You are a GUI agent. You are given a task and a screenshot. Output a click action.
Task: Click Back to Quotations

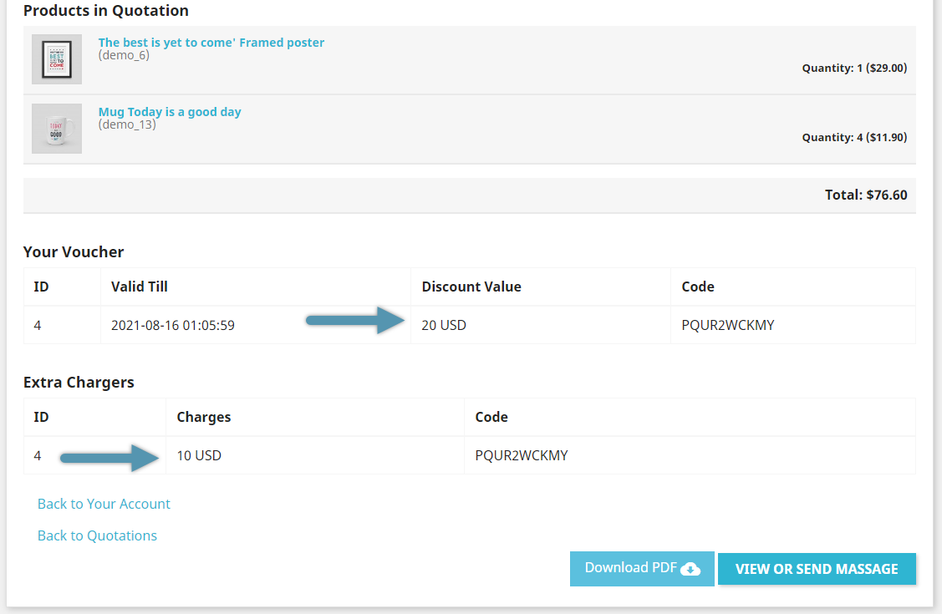click(97, 535)
